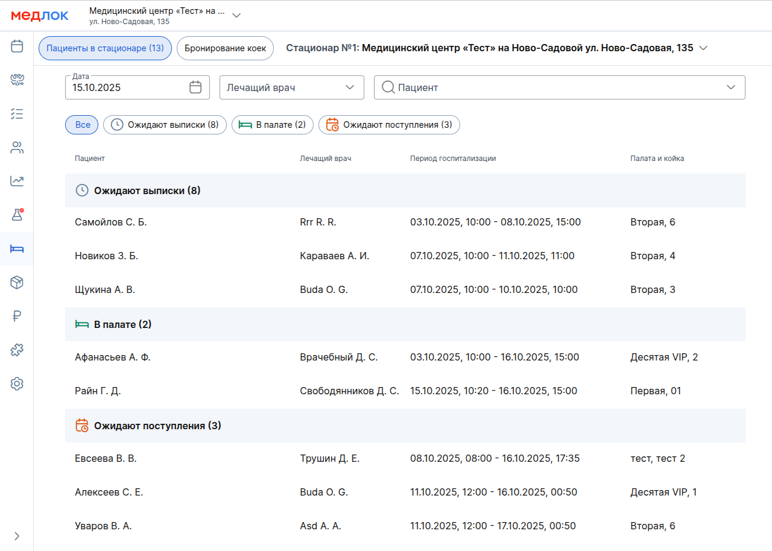This screenshot has height=551, width=772.
Task: Open laboratory flask icon with notification
Action: coord(17,215)
